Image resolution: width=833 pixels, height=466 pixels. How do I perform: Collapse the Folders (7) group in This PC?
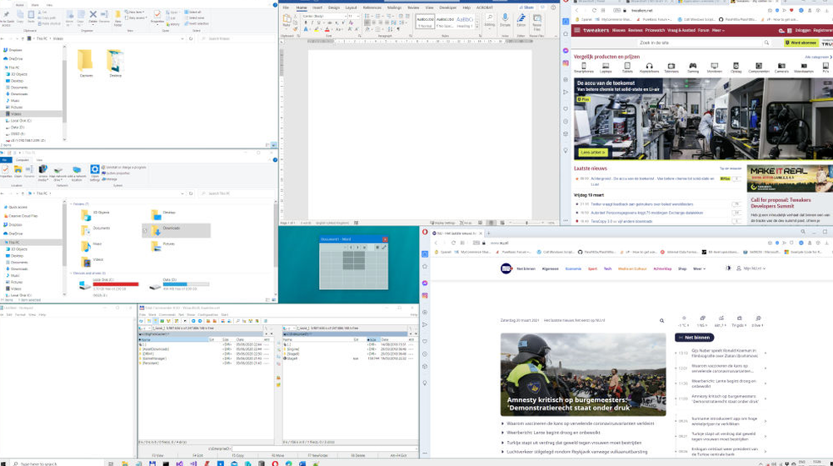coord(71,204)
